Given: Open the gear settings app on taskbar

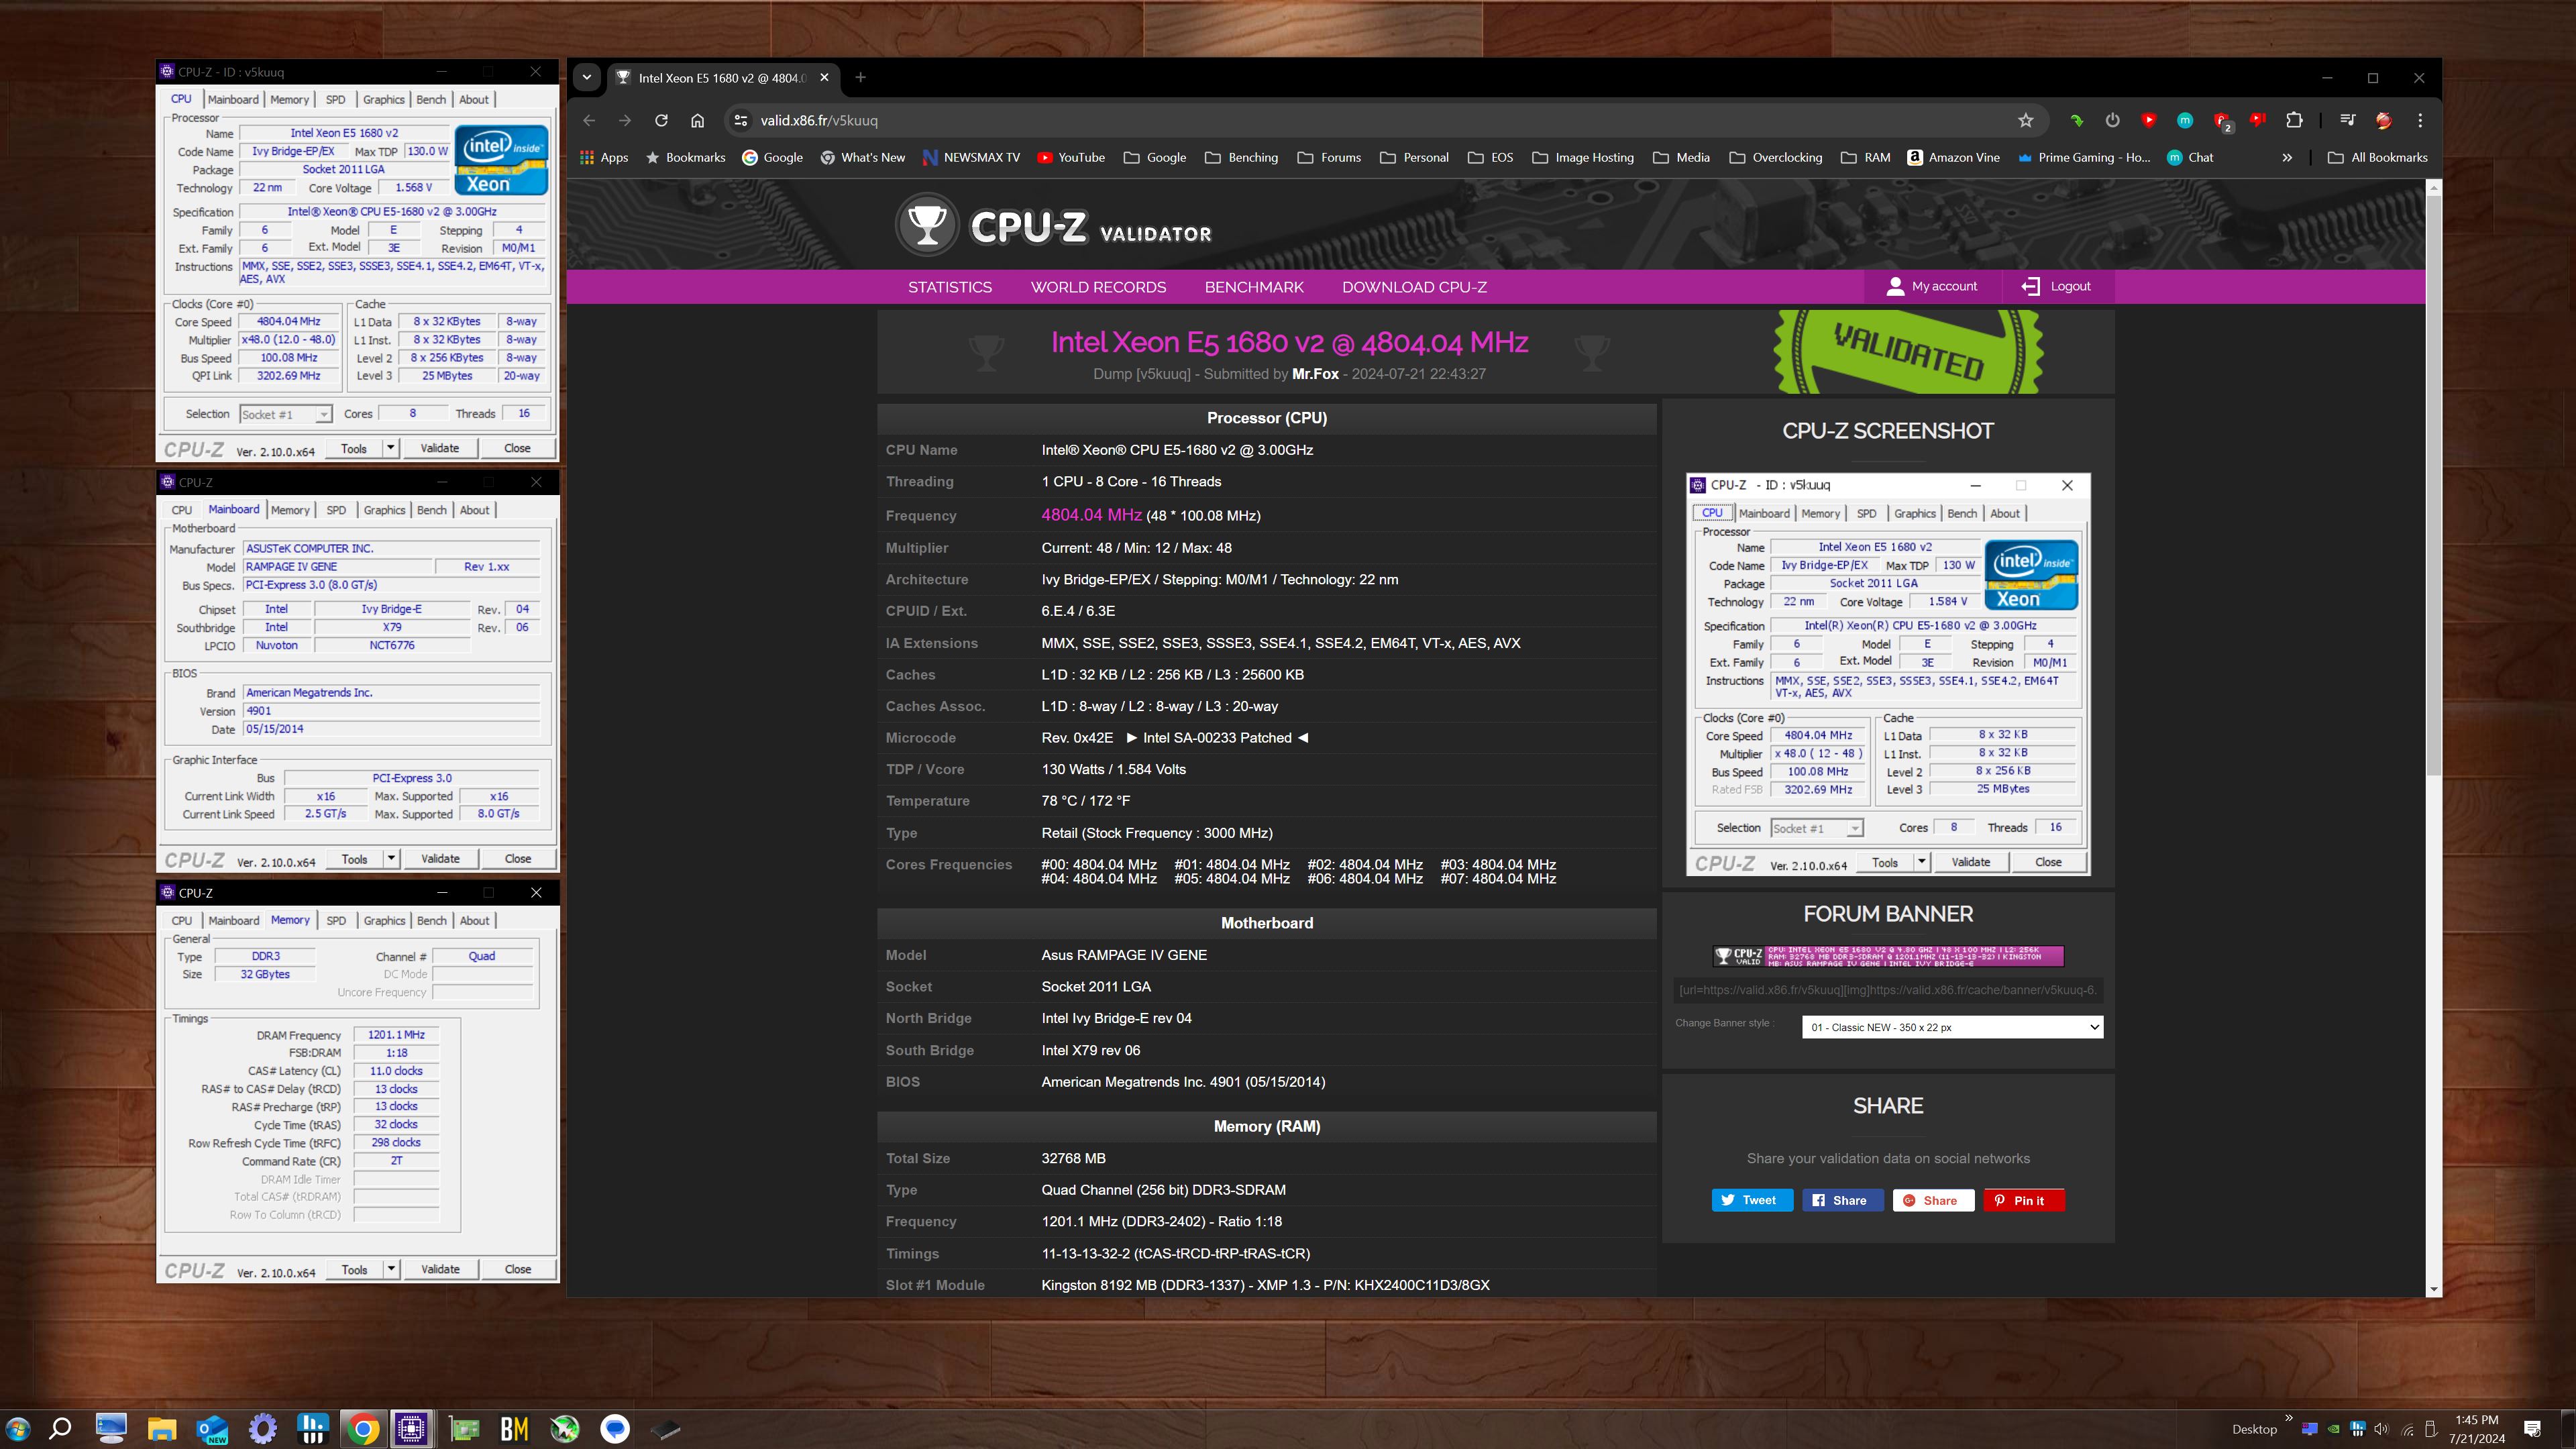Looking at the screenshot, I should 262,1428.
